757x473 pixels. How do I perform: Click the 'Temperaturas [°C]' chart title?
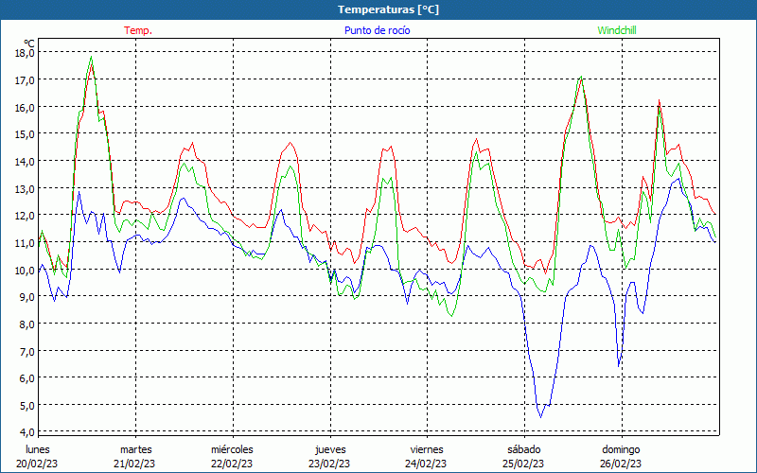coord(388,9)
